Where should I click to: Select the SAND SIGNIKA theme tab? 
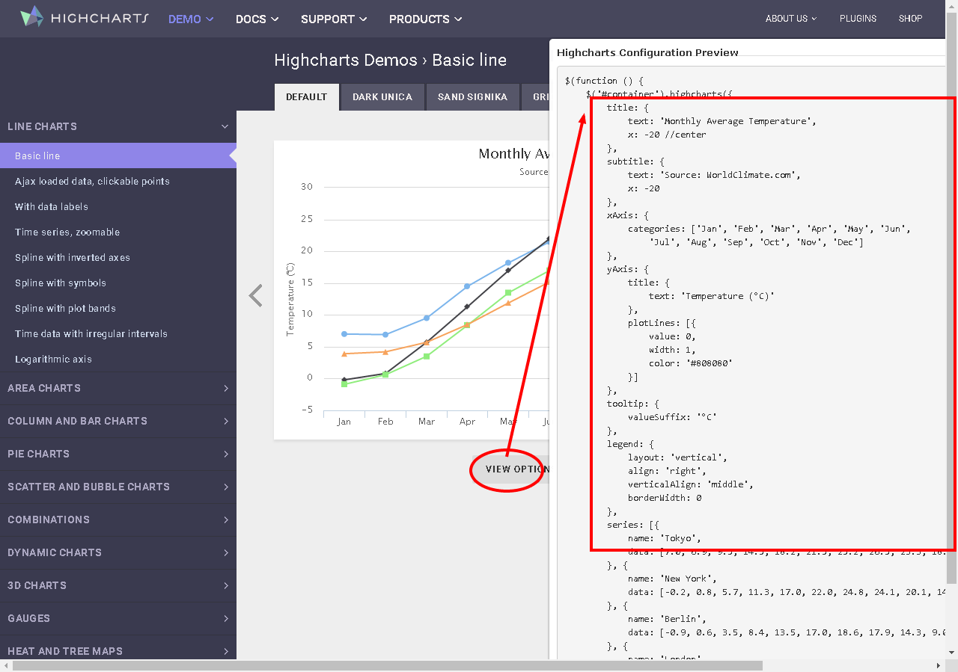click(472, 97)
